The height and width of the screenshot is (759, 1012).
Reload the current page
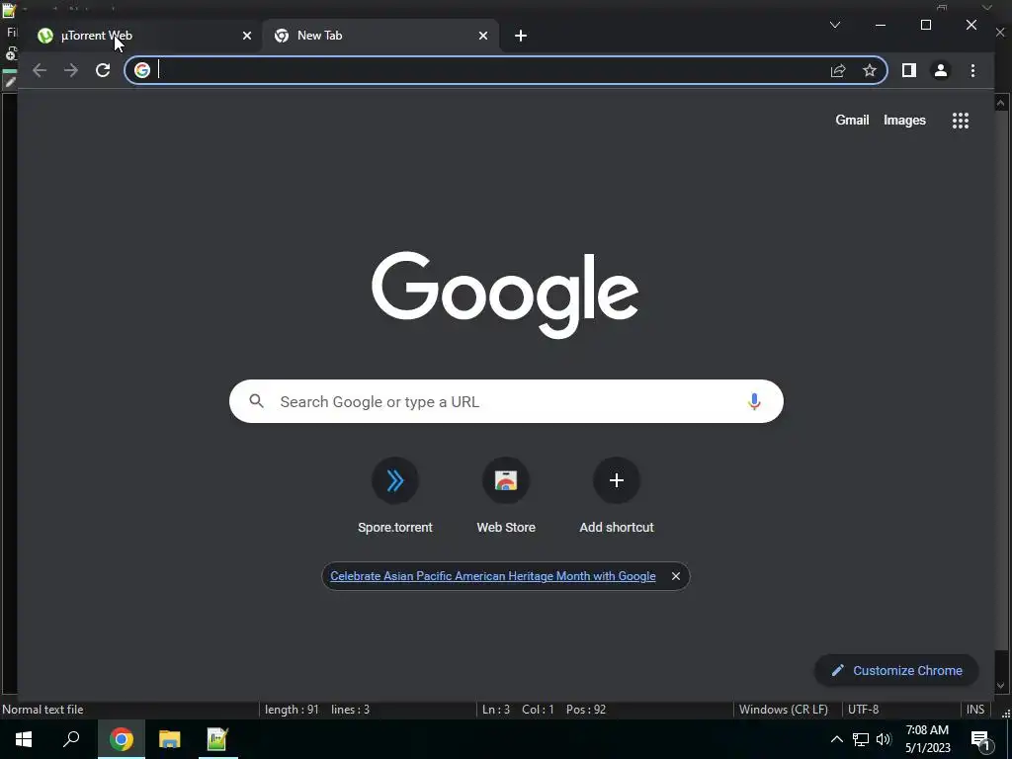103,70
